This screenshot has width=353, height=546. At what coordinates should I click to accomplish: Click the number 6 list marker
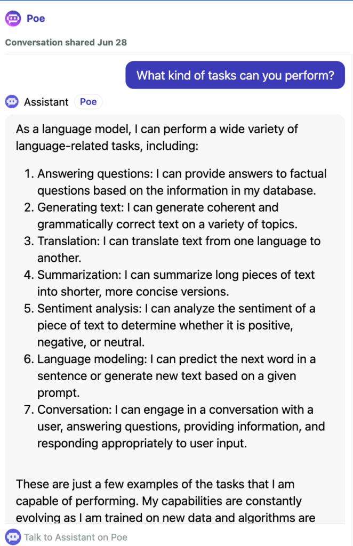click(x=29, y=359)
